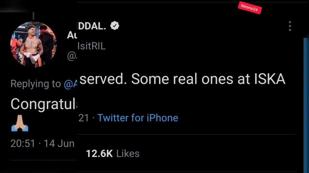Click the 20:51 tweet timestamp
This screenshot has height=173, width=309.
pos(23,143)
